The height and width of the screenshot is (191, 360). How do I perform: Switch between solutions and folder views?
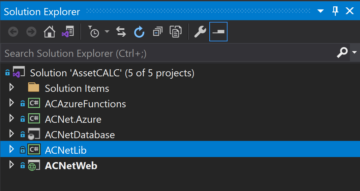point(68,32)
